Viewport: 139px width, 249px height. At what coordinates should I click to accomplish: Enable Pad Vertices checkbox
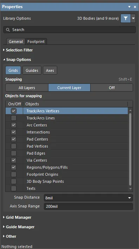14,146
